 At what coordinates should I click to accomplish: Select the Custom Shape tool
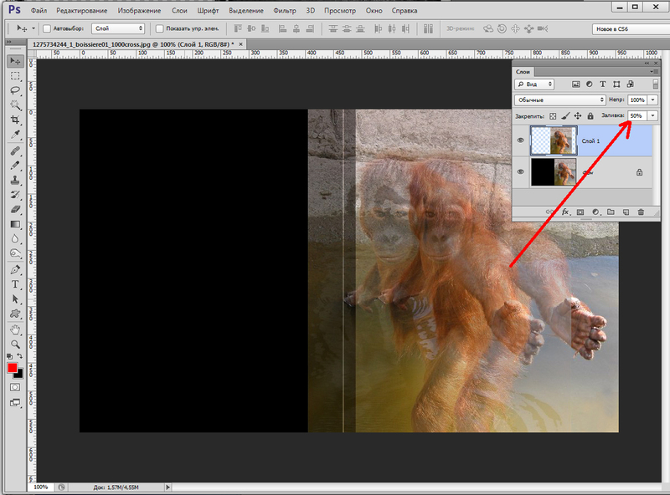[x=15, y=314]
